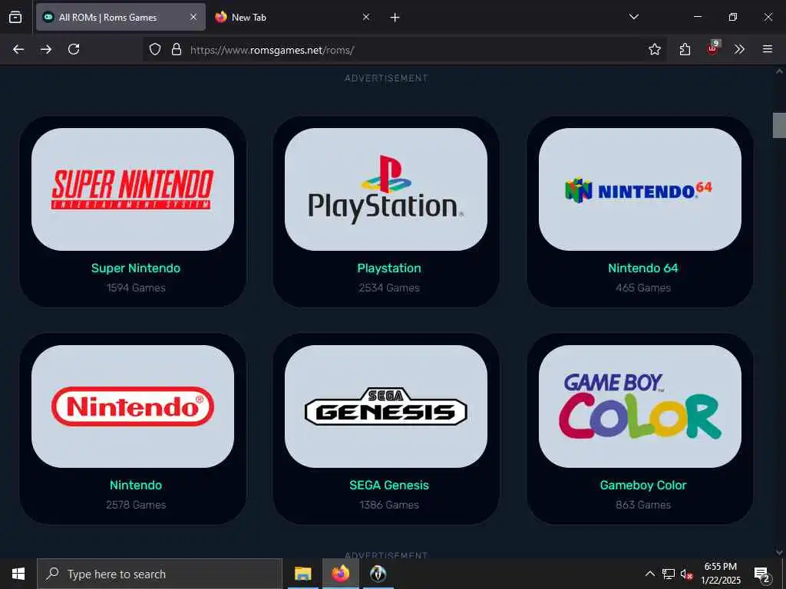The image size is (786, 589).
Task: Show hidden system tray icons
Action: [x=649, y=574]
